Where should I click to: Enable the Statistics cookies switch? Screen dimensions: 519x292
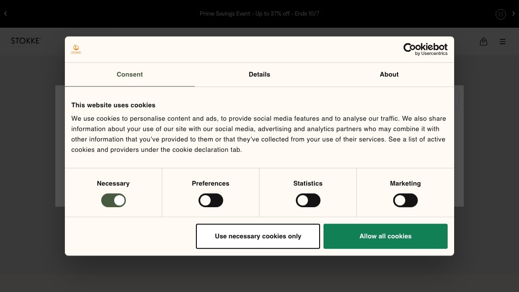[308, 200]
